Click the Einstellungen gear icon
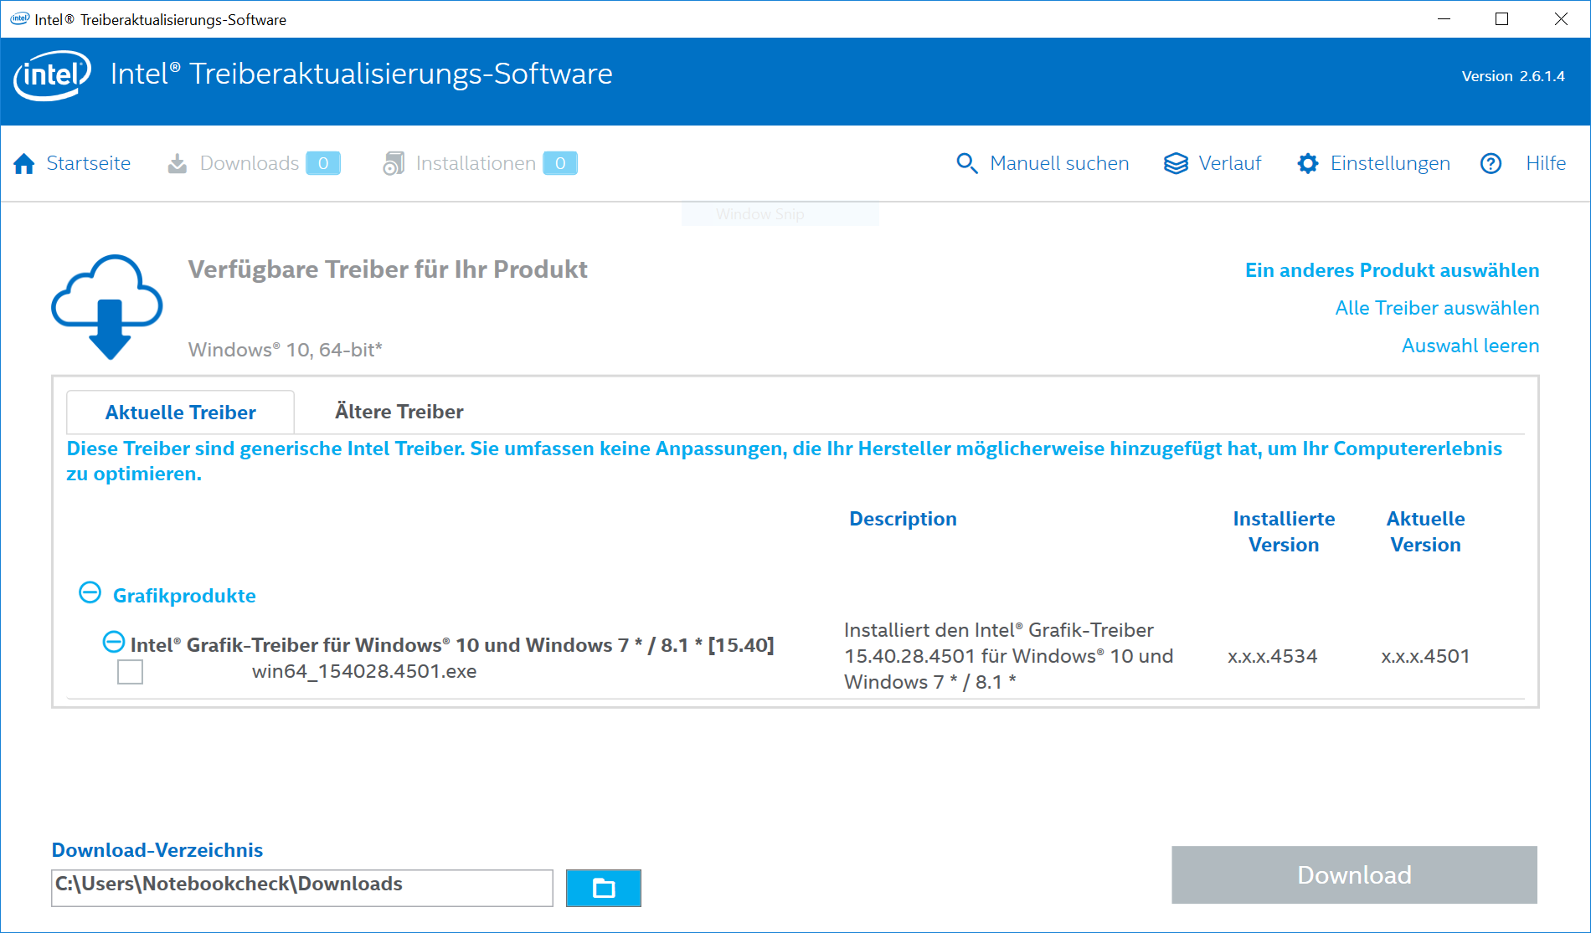This screenshot has width=1591, height=933. click(1308, 164)
